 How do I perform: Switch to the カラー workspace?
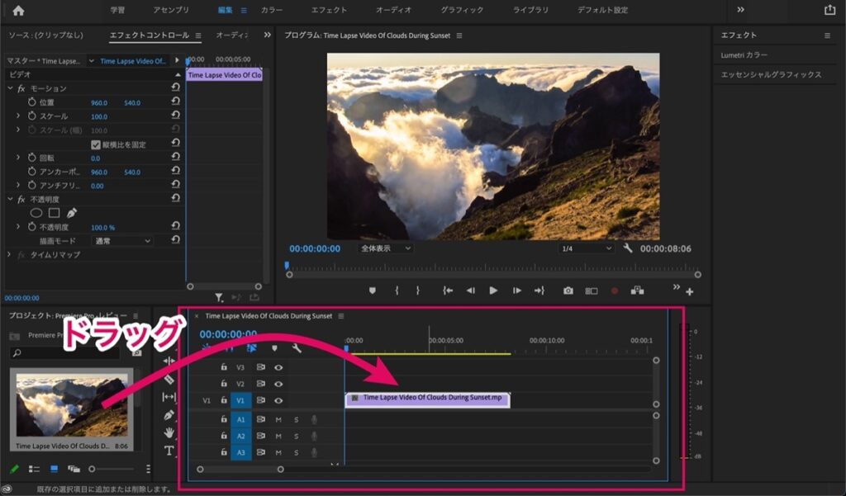pos(271,10)
